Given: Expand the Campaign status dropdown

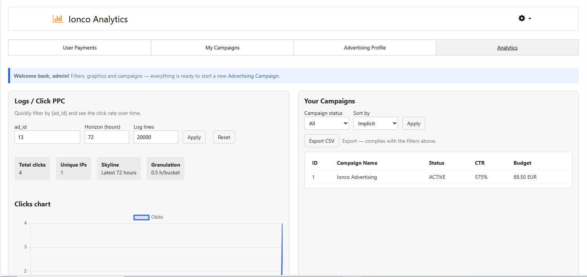Looking at the screenshot, I should (327, 123).
